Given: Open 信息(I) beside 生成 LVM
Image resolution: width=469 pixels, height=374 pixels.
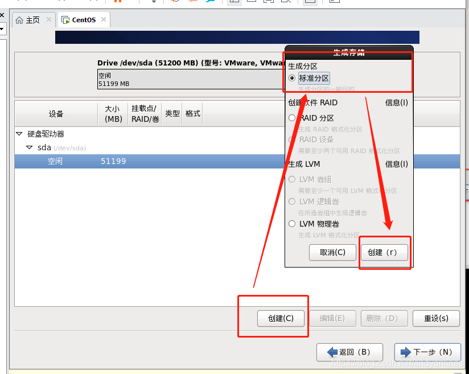Looking at the screenshot, I should coord(396,164).
